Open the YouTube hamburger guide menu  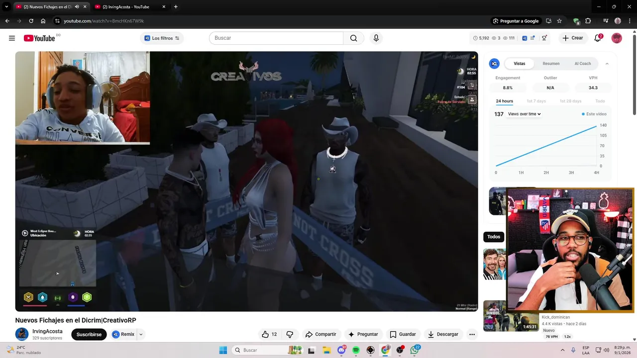point(12,38)
